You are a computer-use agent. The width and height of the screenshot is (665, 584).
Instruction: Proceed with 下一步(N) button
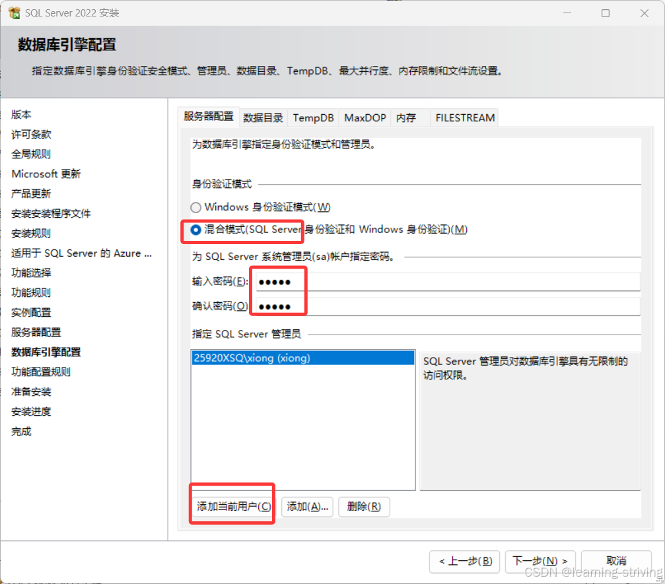540,562
